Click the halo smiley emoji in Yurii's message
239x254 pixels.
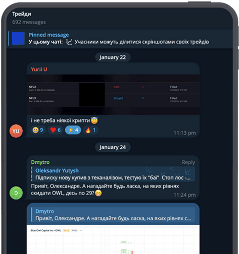[x=94, y=120]
